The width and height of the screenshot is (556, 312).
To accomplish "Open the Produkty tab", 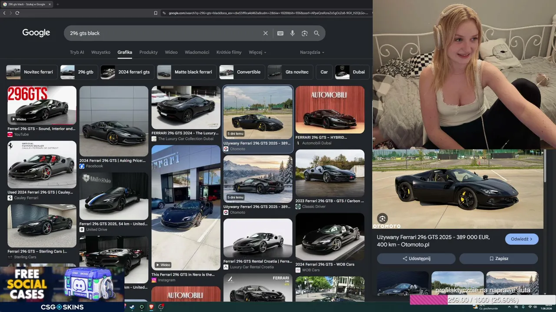I will (149, 52).
